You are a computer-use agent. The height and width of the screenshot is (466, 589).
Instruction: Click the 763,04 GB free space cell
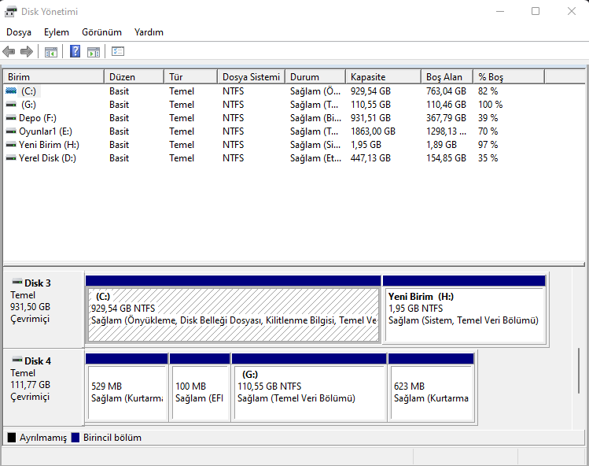(x=446, y=91)
